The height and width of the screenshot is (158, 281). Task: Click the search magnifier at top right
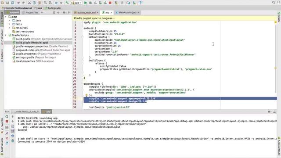(x=274, y=2)
